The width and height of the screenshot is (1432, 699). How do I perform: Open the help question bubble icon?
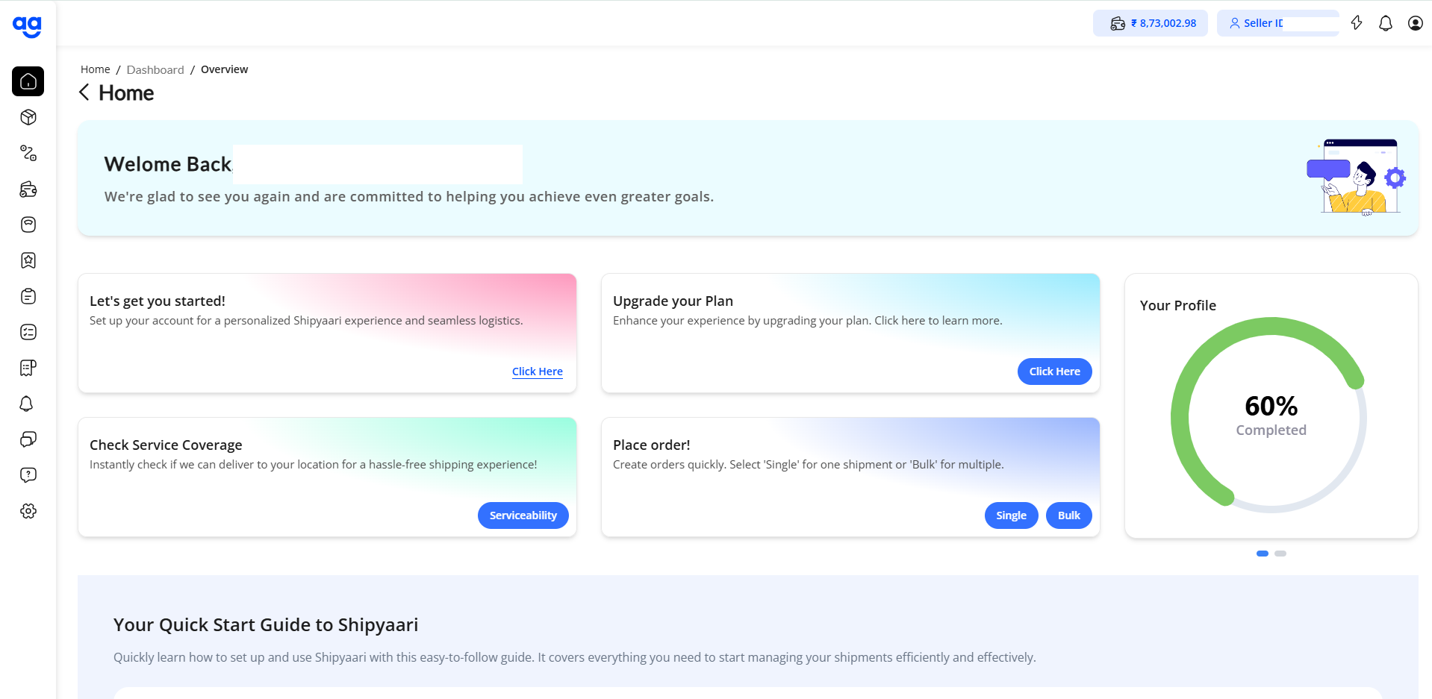[28, 475]
